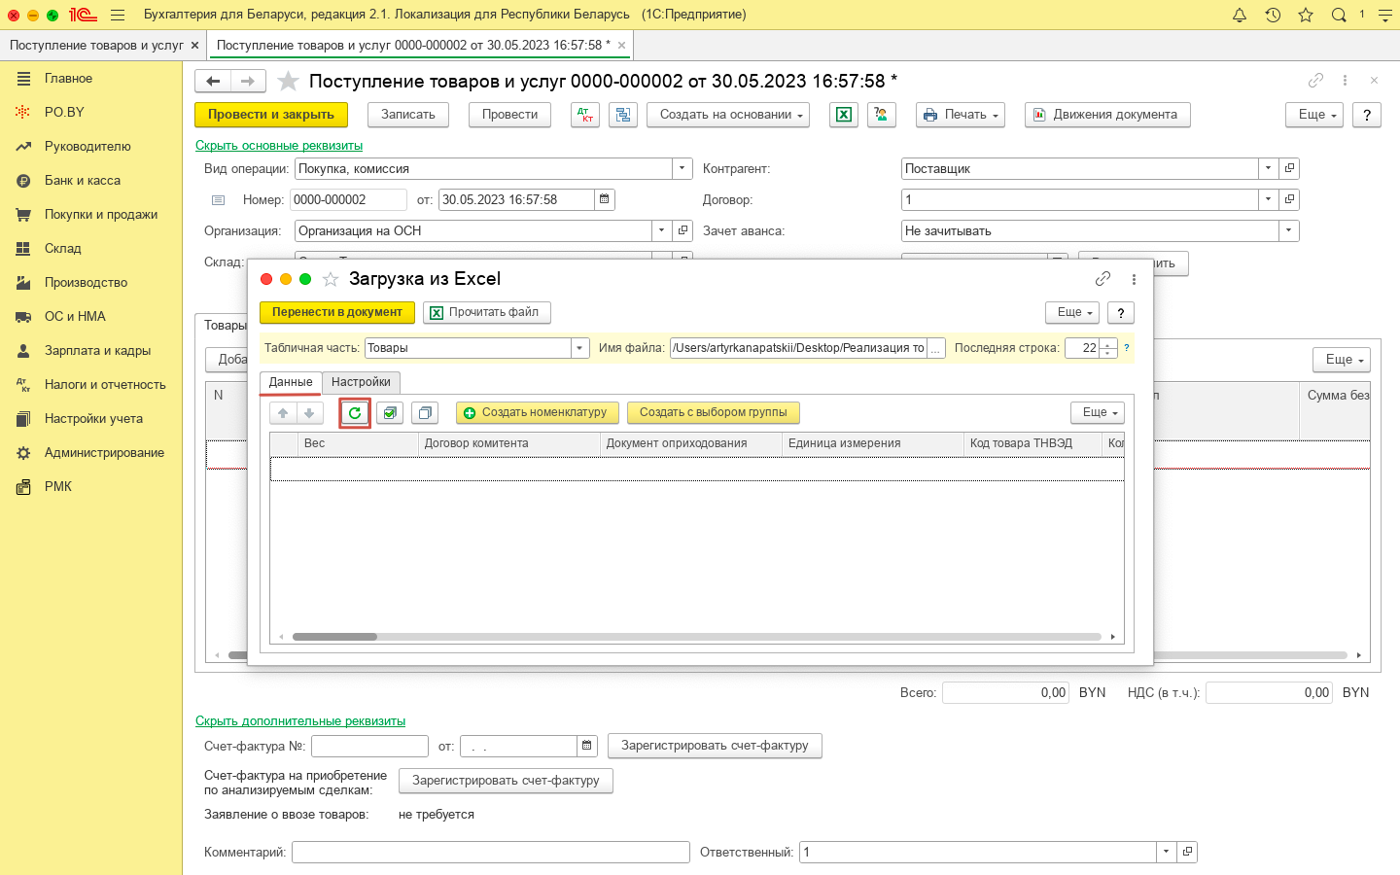Image resolution: width=1400 pixels, height=875 pixels.
Task: Switch to the Настройки tab
Action: [x=361, y=382]
